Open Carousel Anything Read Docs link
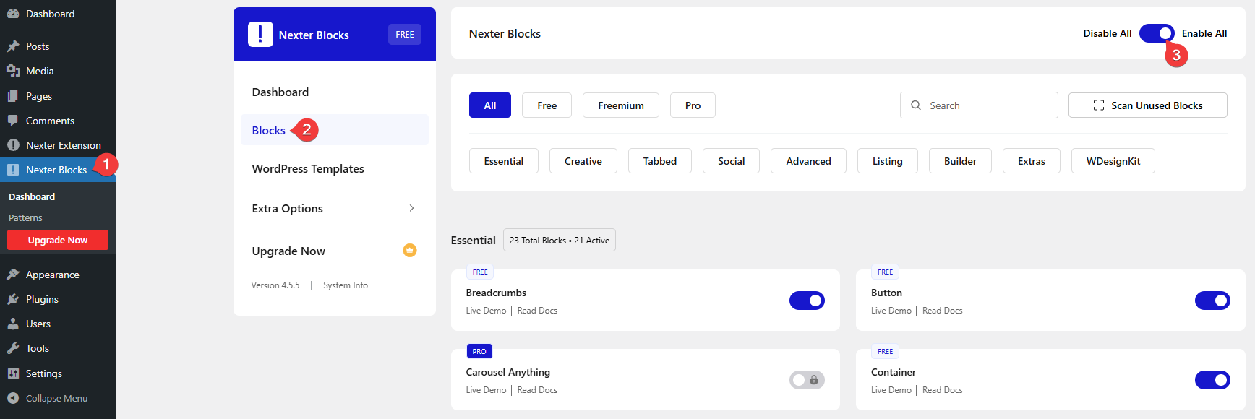The height and width of the screenshot is (419, 1255). (x=537, y=390)
